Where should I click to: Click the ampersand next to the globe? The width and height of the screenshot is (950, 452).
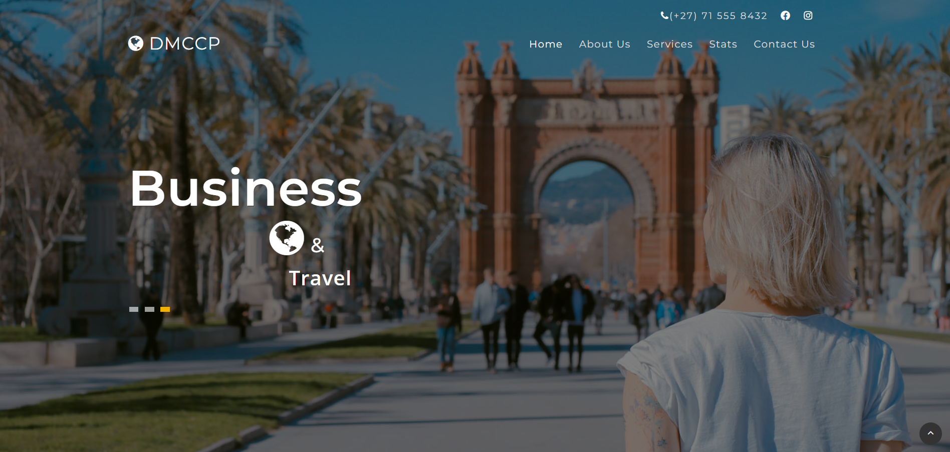click(x=318, y=245)
